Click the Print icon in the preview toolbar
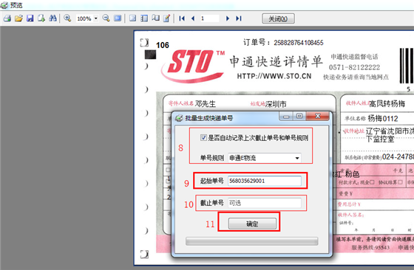414x270 pixels. tap(7, 18)
